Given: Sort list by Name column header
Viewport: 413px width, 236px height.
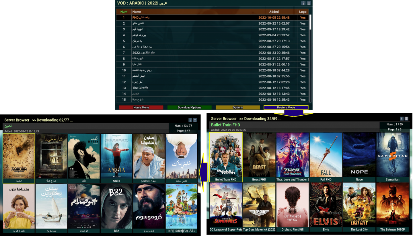Looking at the screenshot, I should coord(191,12).
